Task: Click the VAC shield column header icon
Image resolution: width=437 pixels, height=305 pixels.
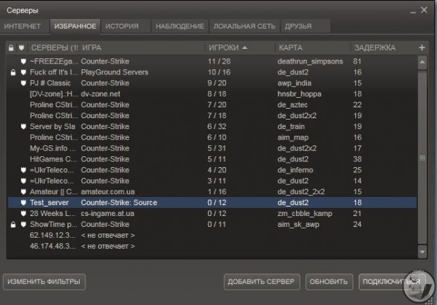Action: tap(21, 48)
